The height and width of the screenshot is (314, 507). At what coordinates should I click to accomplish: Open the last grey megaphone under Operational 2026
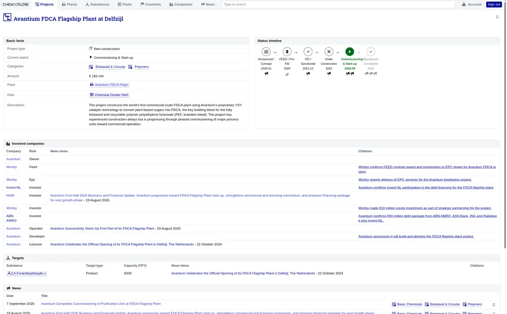(x=375, y=74)
